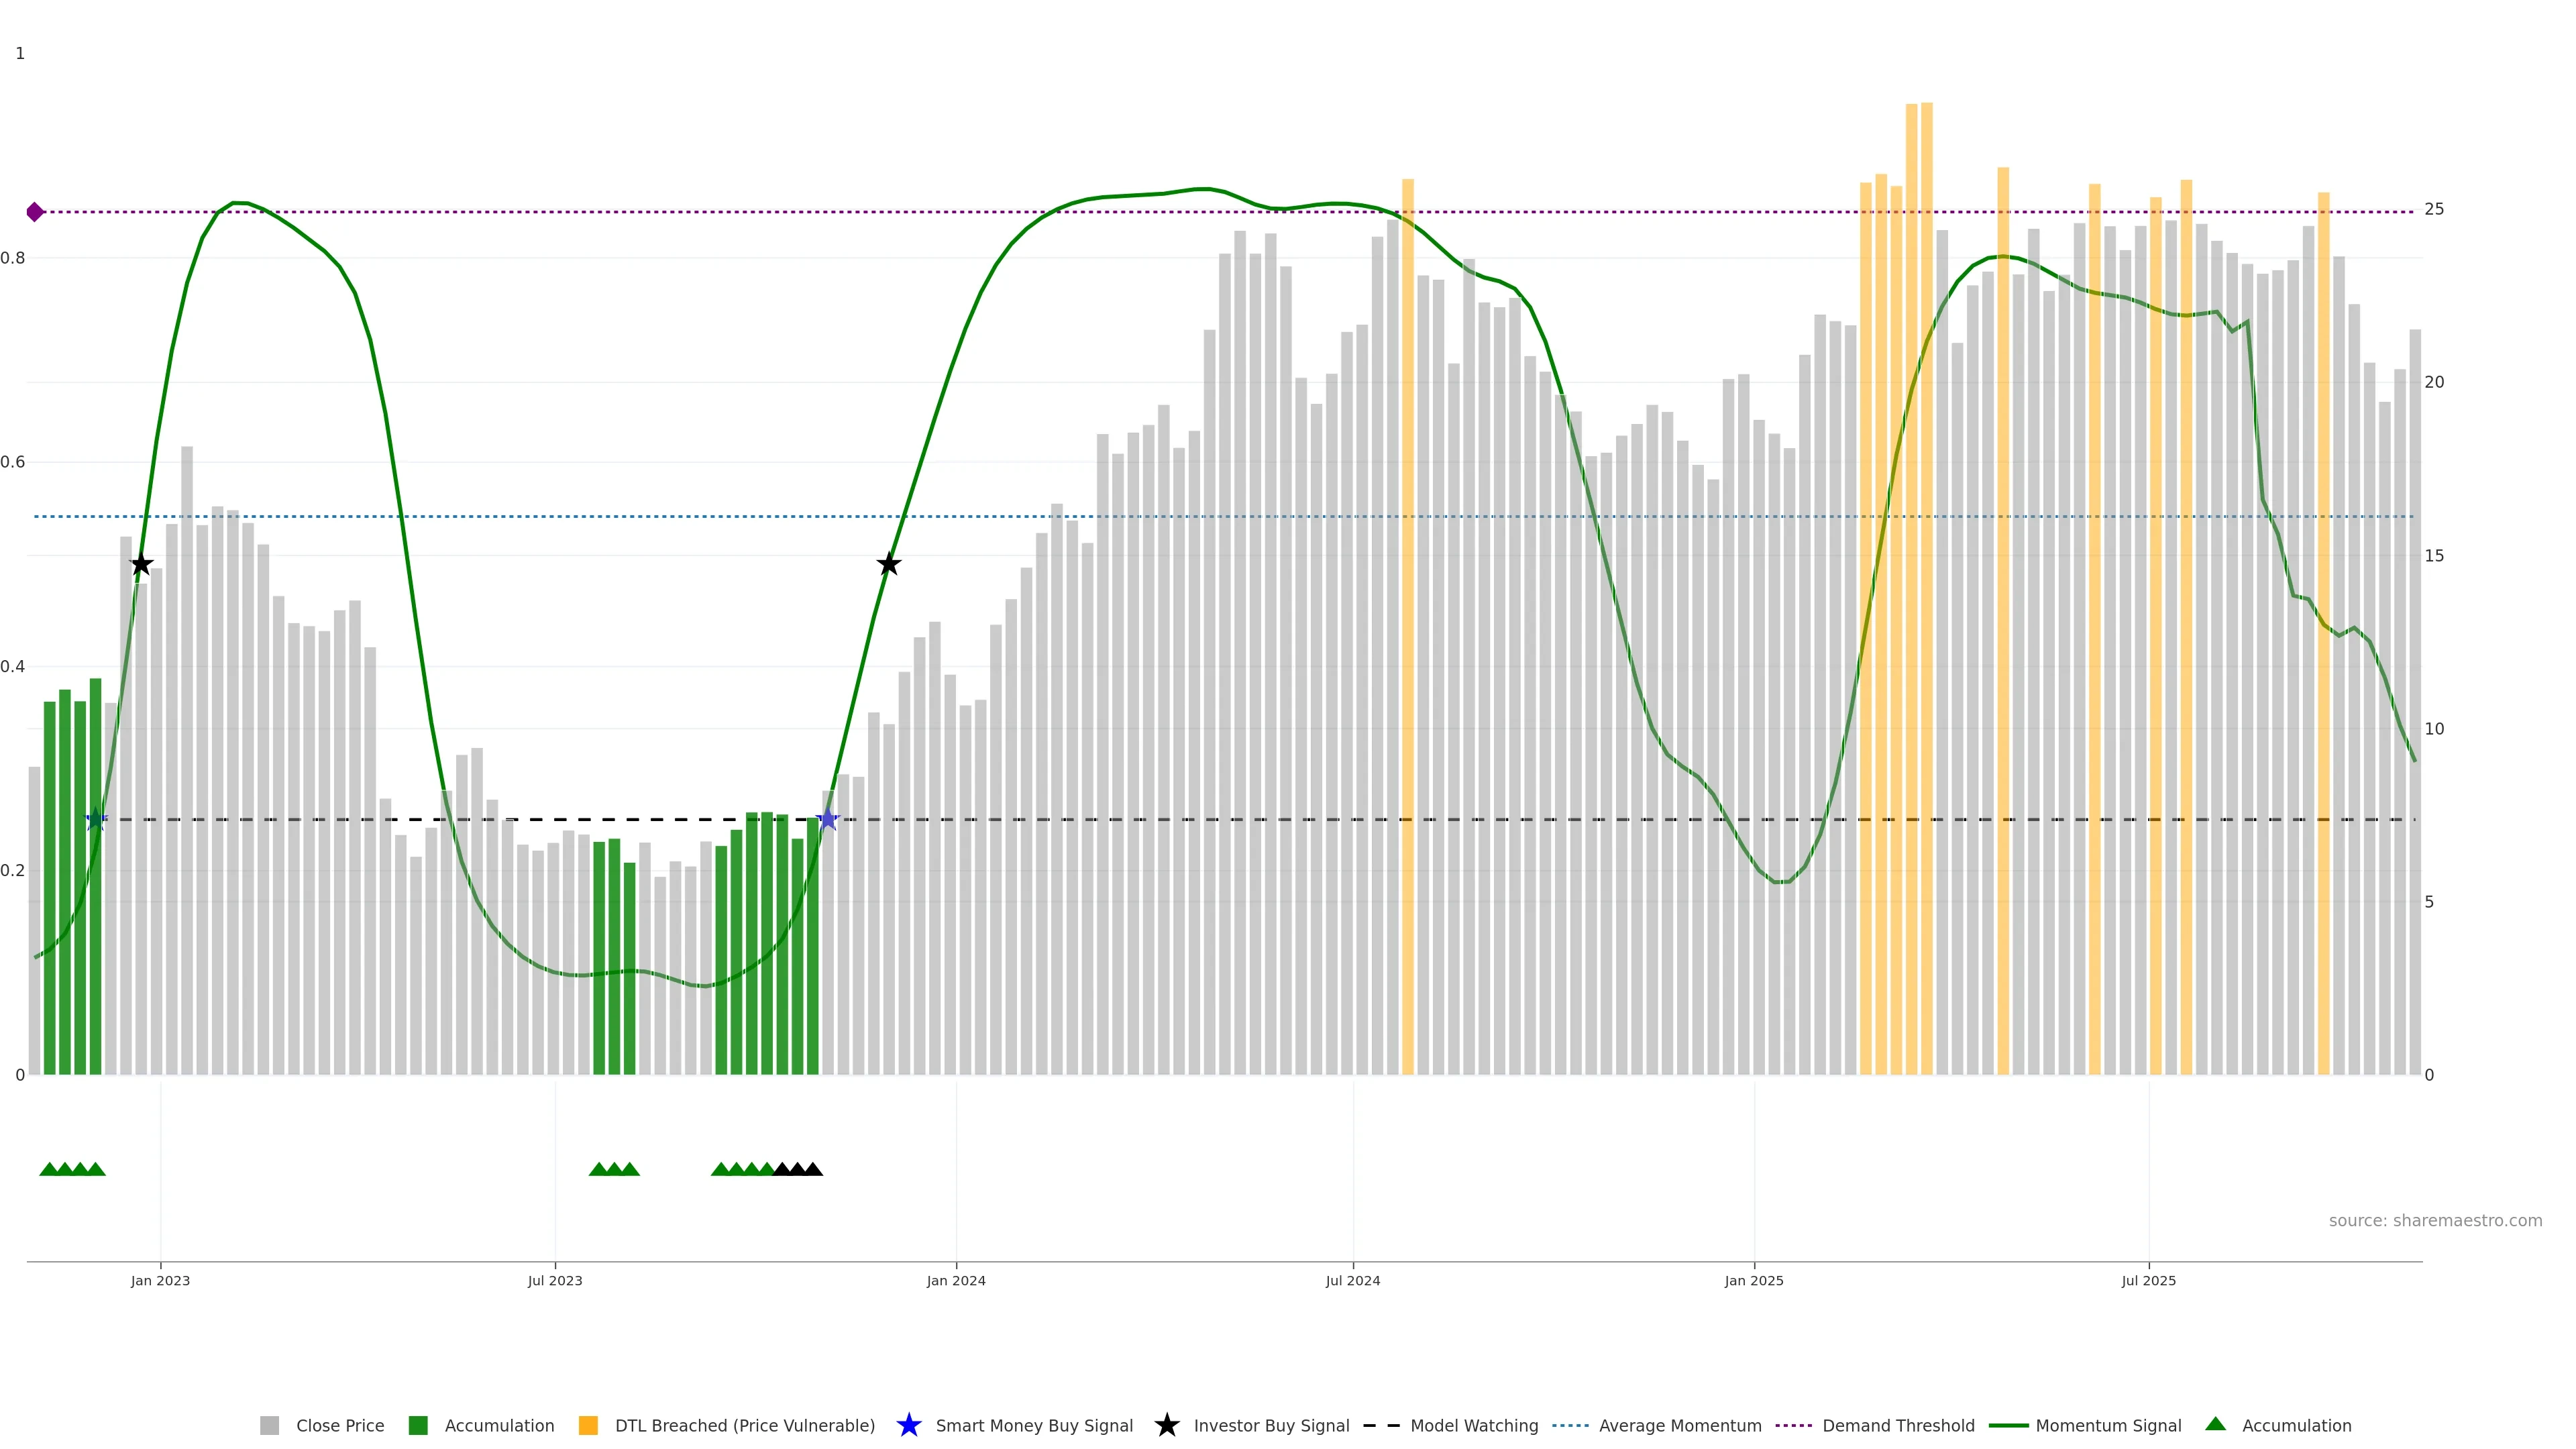Click the blue star on the Model Watching line

827,819
